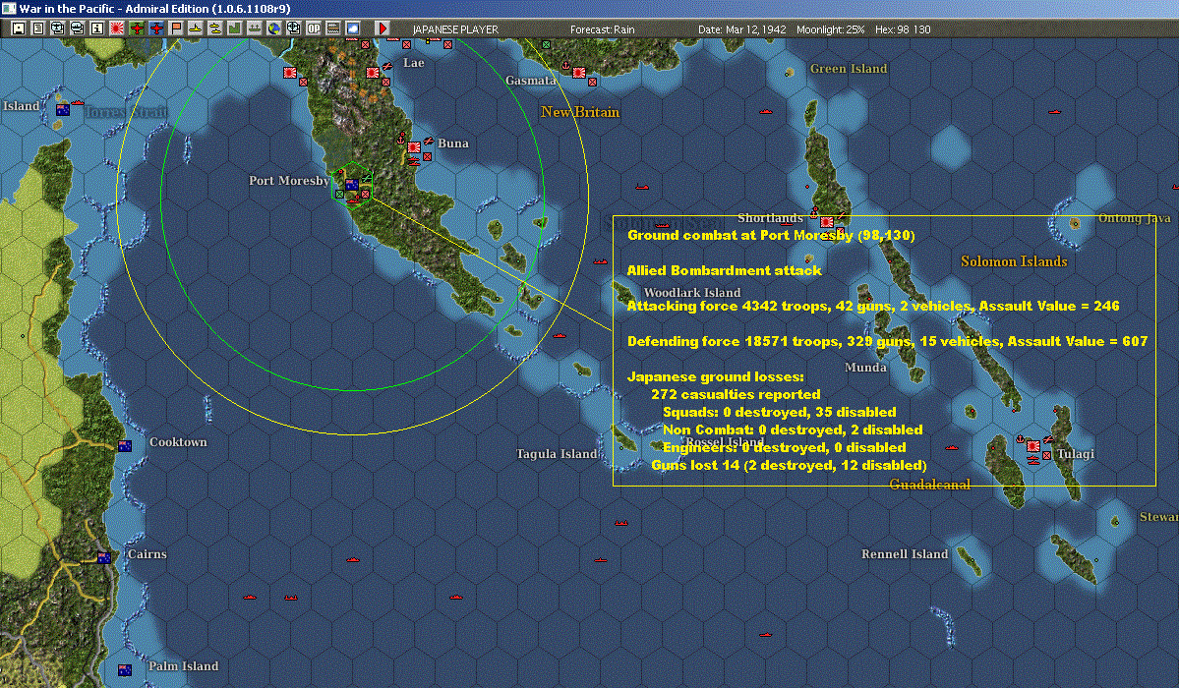
Task: Click the Gasmata map label
Action: click(531, 81)
